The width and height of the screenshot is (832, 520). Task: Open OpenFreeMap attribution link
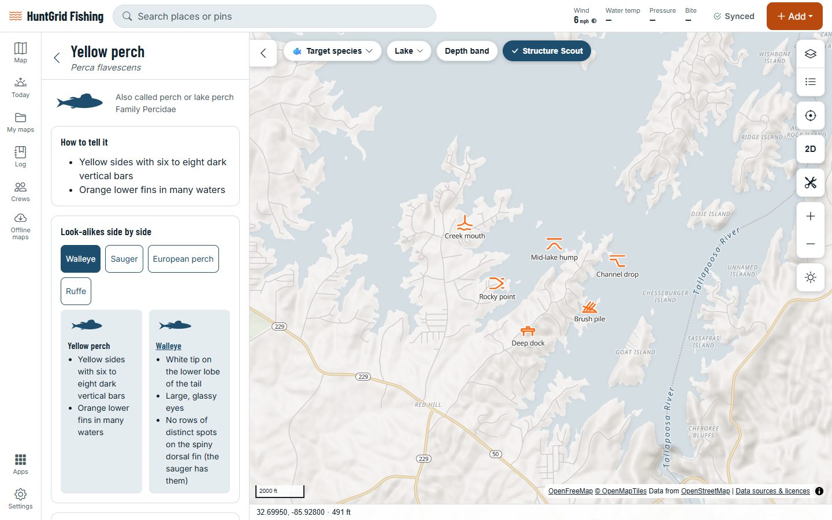[570, 491]
